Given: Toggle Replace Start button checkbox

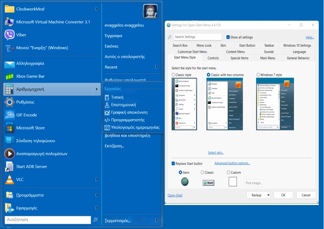Looking at the screenshot, I should click(173, 164).
